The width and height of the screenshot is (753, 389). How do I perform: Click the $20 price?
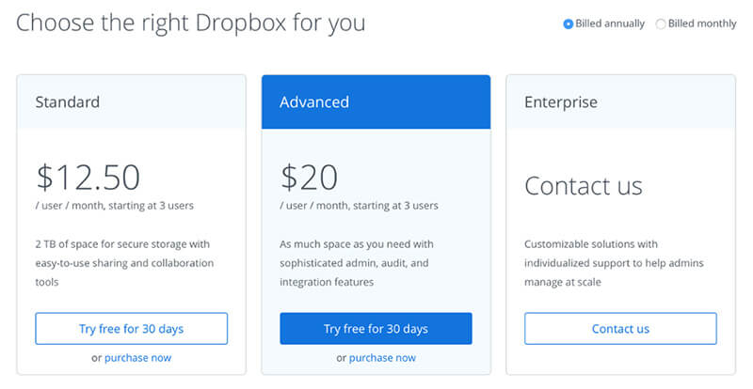(310, 177)
